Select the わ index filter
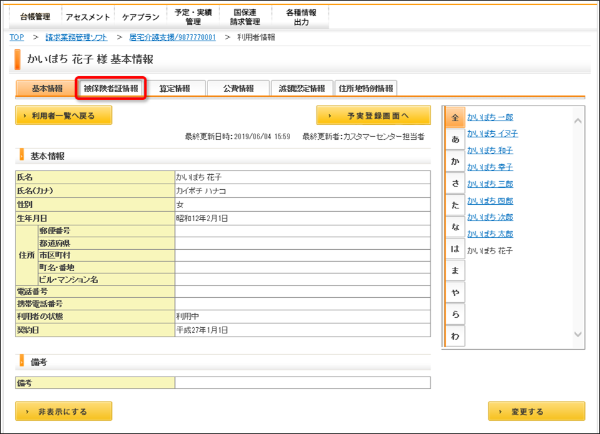 455,336
